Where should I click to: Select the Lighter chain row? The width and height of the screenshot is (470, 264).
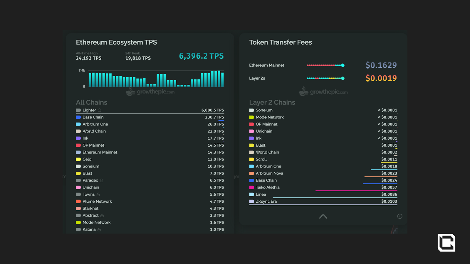tap(150, 110)
